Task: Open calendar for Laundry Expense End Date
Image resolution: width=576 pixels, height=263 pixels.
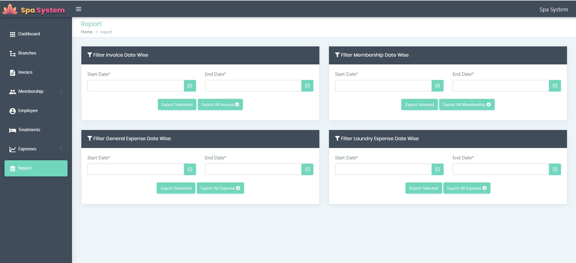Action: point(555,169)
